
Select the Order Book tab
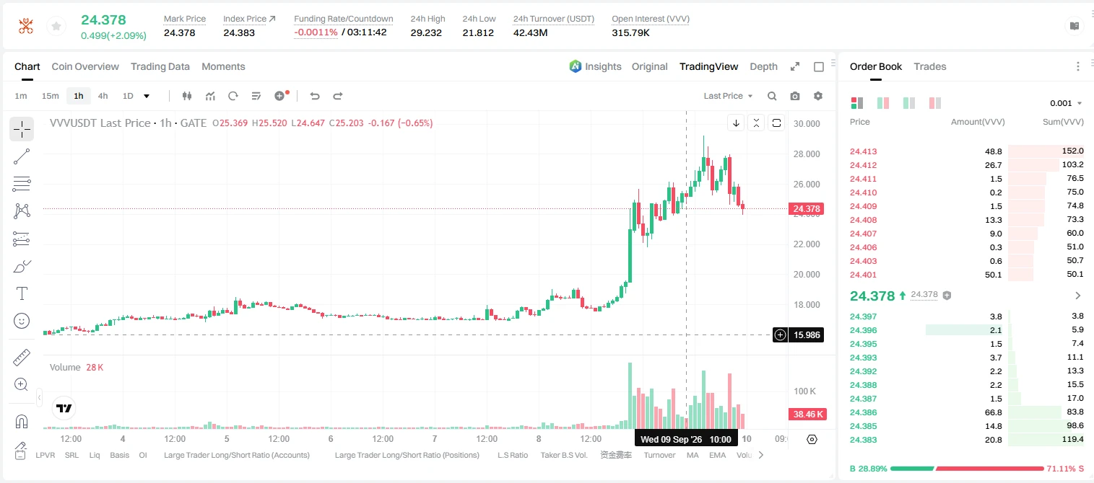pyautogui.click(x=876, y=66)
